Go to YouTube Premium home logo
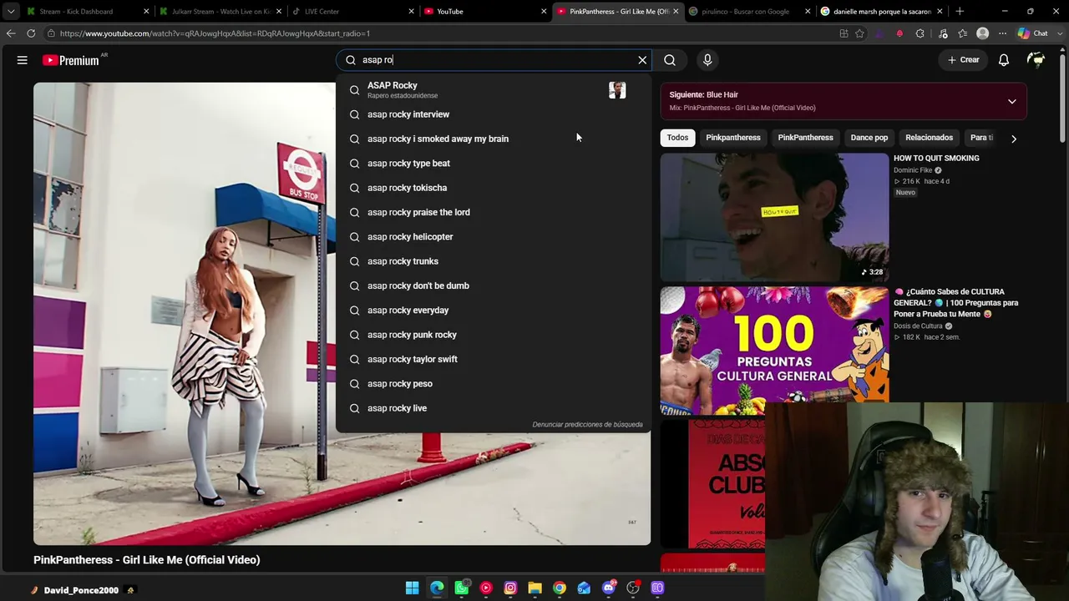Screen dimensions: 1069x601 point(71,60)
